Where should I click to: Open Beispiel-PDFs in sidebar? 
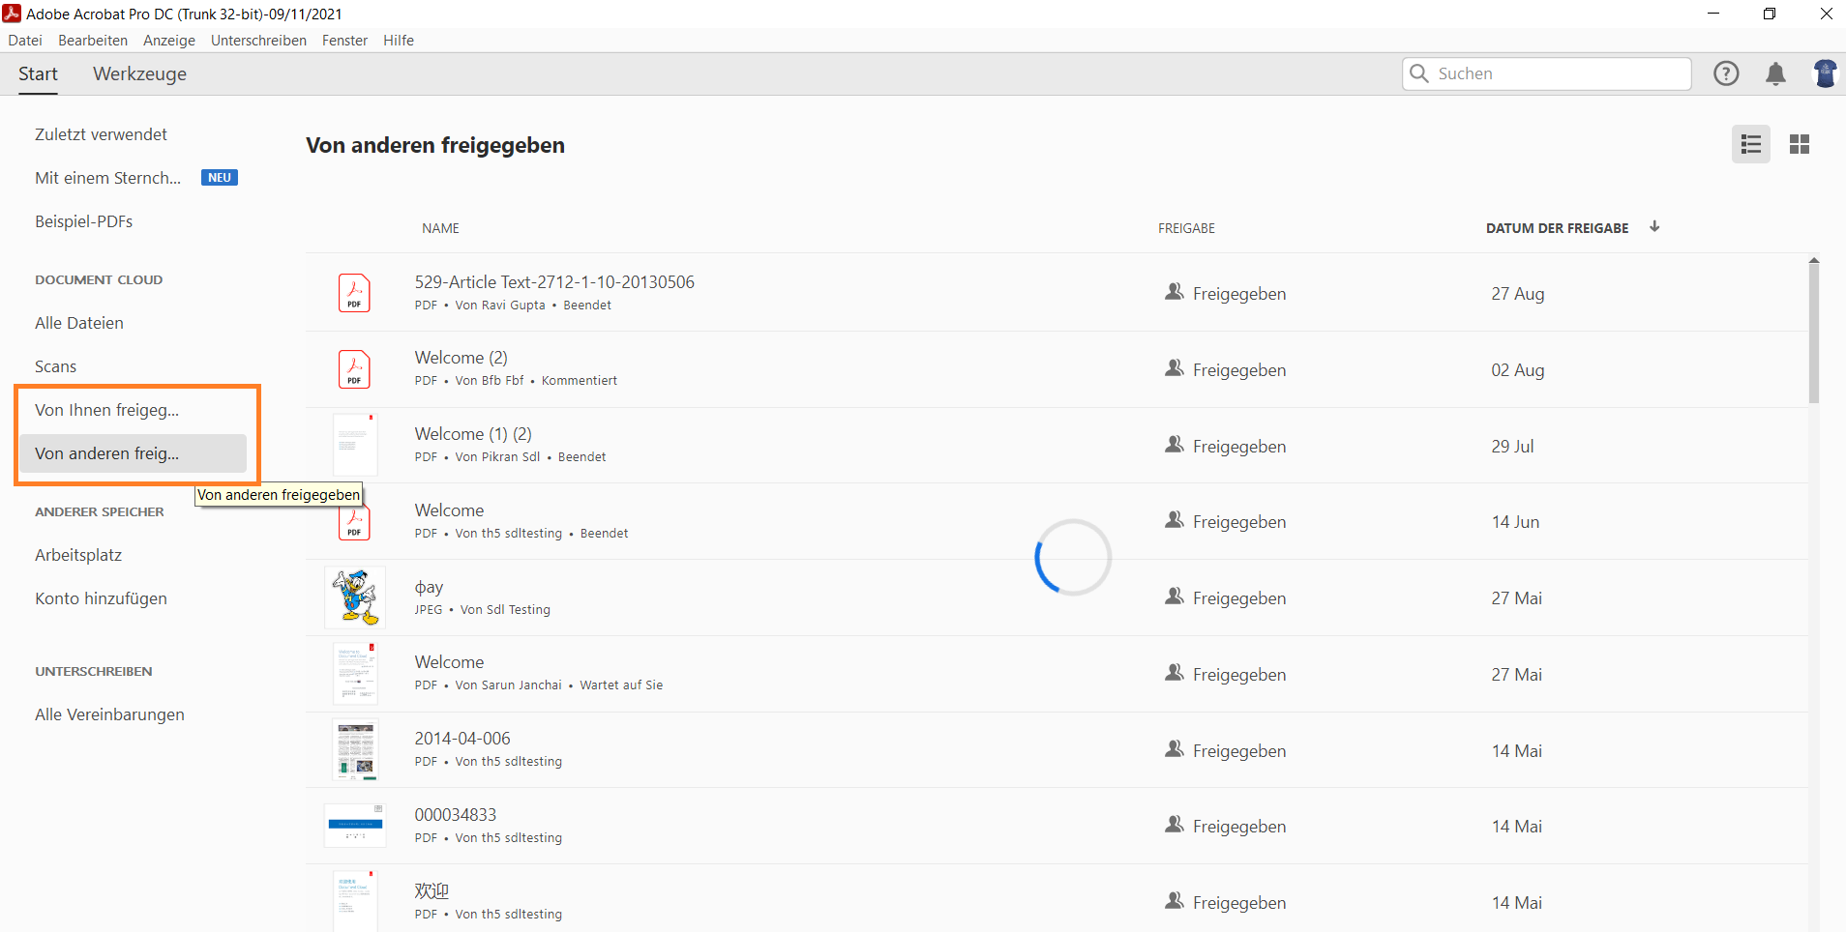(83, 221)
